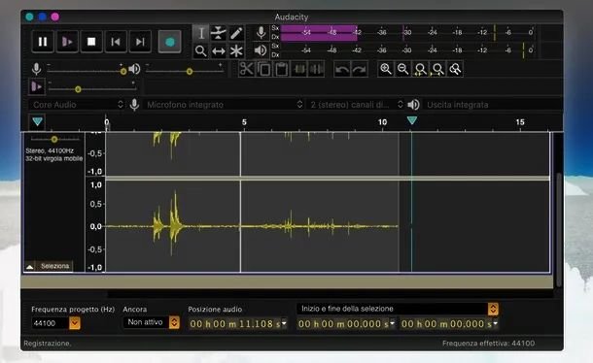Image resolution: width=593 pixels, height=363 pixels.
Task: Adjust the track pan slider
Action: click(54, 139)
